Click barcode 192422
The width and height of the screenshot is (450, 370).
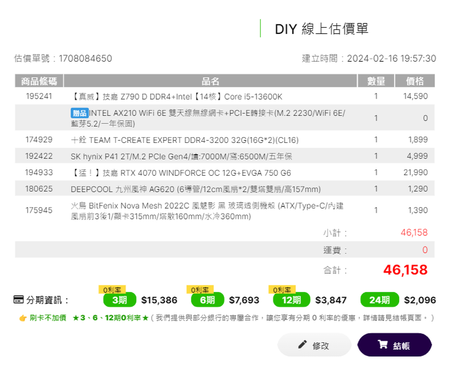pos(39,156)
